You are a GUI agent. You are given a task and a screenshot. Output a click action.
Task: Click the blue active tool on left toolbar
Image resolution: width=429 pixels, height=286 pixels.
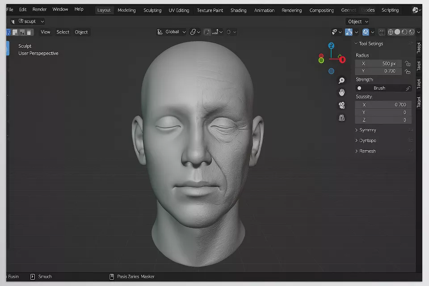coord(8,48)
